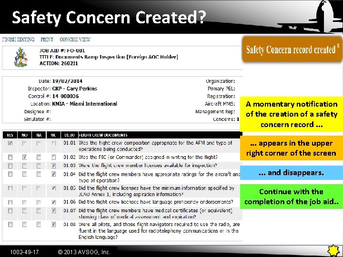Image resolution: width=343 pixels, height=257 pixels.
Task: Click the yellow star icon in footer
Action: pos(333,250)
